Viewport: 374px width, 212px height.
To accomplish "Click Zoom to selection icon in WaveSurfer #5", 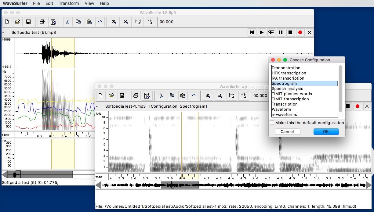I will (232, 95).
